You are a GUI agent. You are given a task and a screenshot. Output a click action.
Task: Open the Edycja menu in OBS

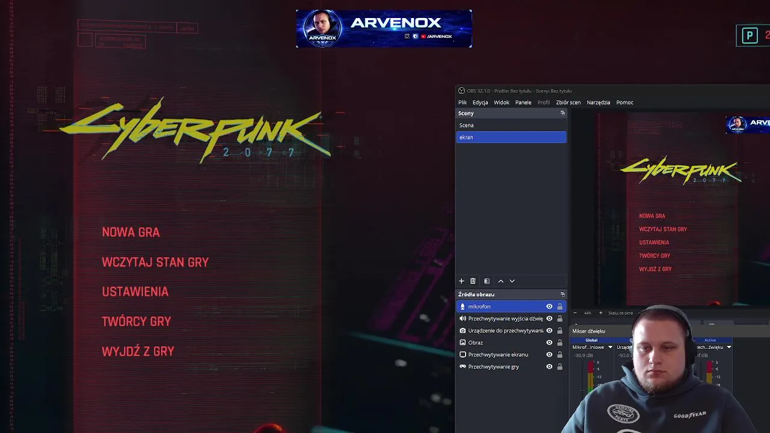[x=480, y=102]
